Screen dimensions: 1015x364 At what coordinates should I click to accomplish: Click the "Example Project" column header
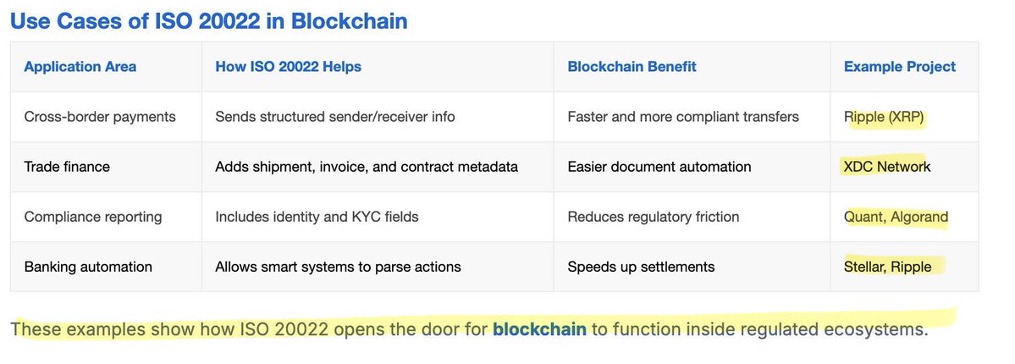click(900, 66)
